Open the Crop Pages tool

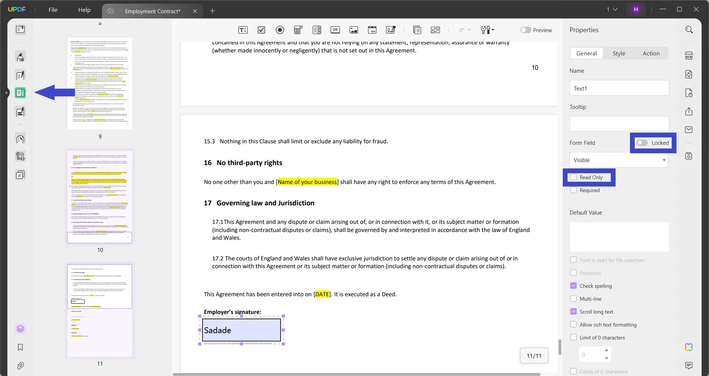pyautogui.click(x=20, y=157)
